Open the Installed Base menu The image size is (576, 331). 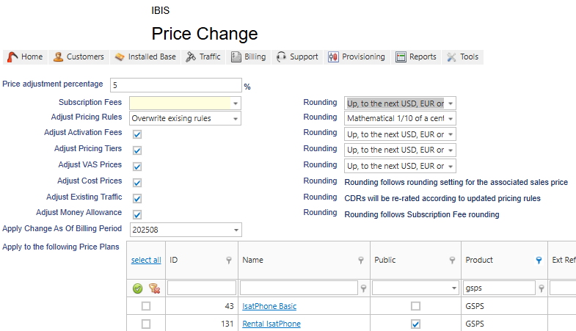[x=145, y=57]
